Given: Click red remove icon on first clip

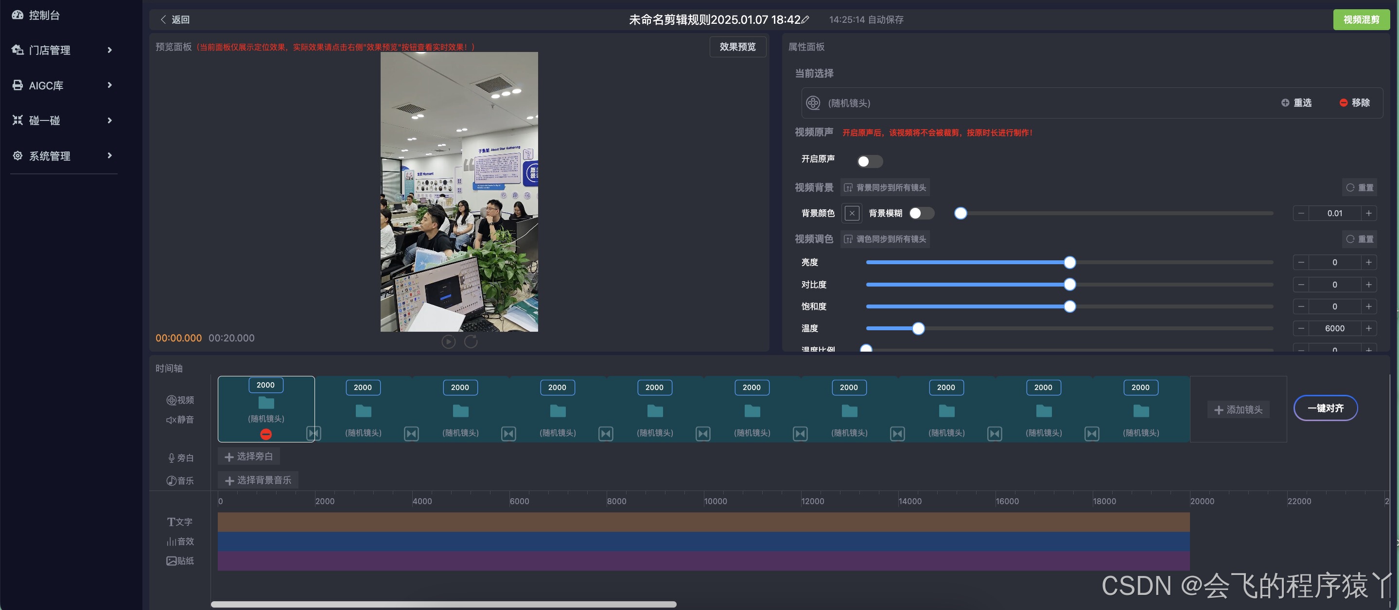Looking at the screenshot, I should pos(265,434).
